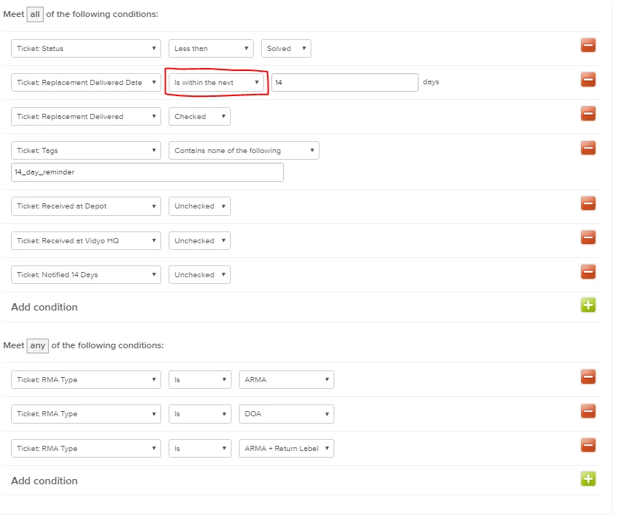
Task: Change Received at Vidyo HQ Unchecked dropdown
Action: pyautogui.click(x=200, y=240)
